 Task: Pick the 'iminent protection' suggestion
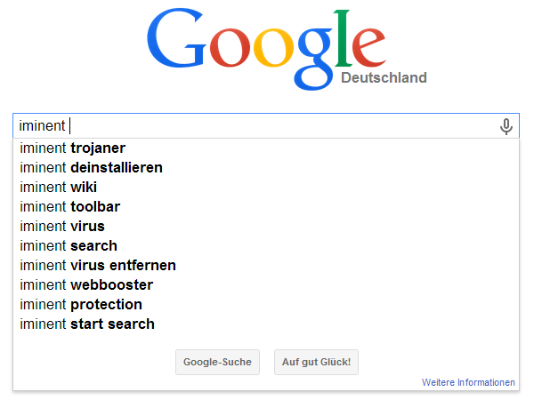point(266,304)
